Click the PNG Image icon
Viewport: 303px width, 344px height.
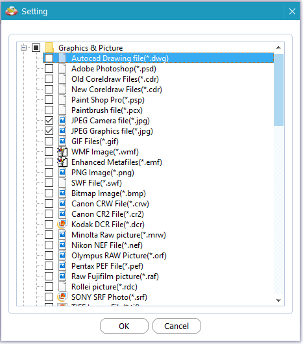(62, 172)
